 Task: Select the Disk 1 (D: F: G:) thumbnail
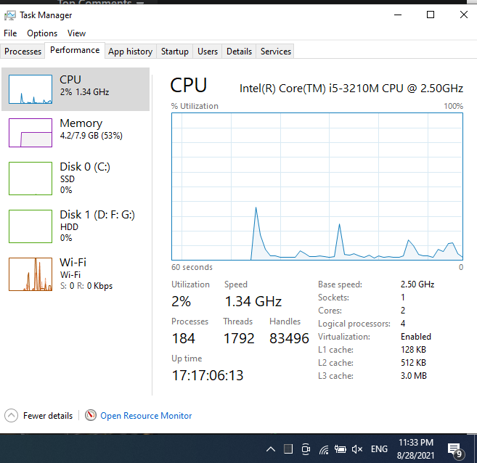point(30,226)
